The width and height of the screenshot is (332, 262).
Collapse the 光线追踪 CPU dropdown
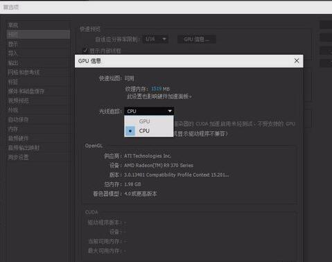(149, 111)
